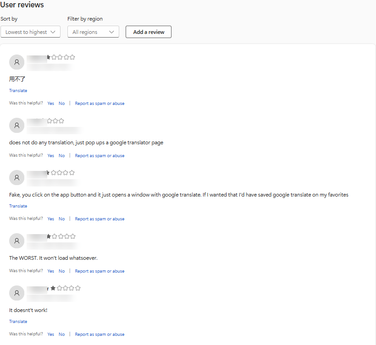
Task: Vote Yes on "It doesnt't work!" review
Action: tap(50, 334)
